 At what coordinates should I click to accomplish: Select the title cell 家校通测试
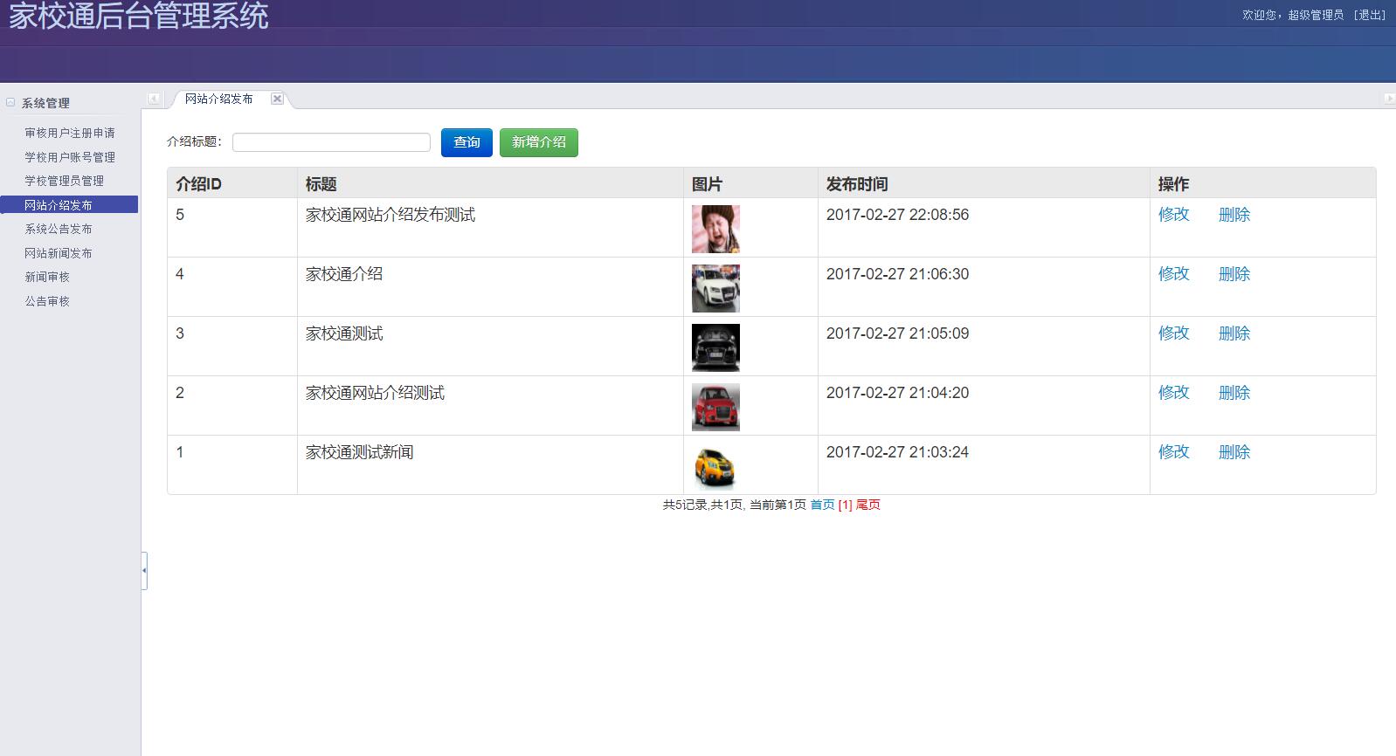coord(344,333)
